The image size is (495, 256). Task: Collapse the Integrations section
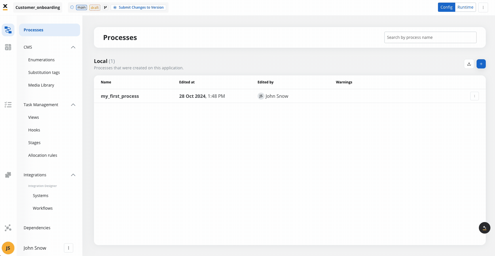(x=73, y=175)
